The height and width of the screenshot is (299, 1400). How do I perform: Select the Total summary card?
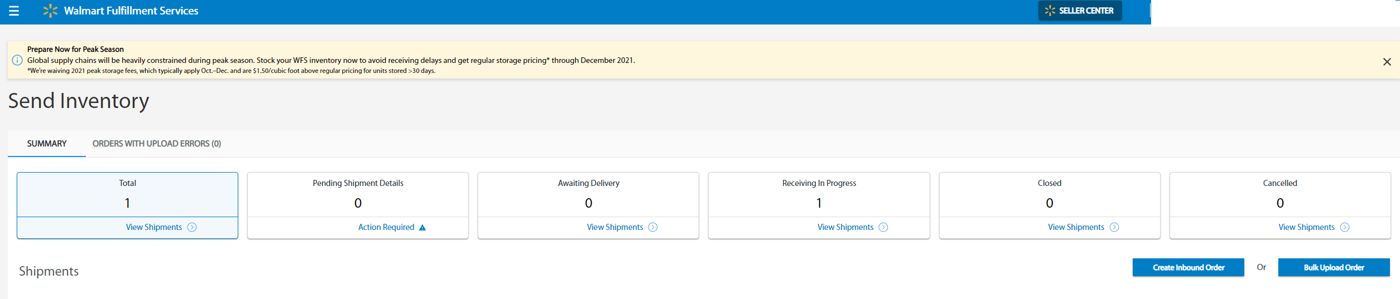pyautogui.click(x=127, y=205)
